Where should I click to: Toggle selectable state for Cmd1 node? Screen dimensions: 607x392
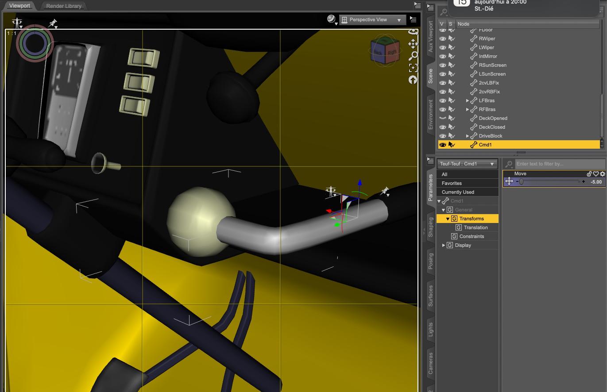coord(452,145)
